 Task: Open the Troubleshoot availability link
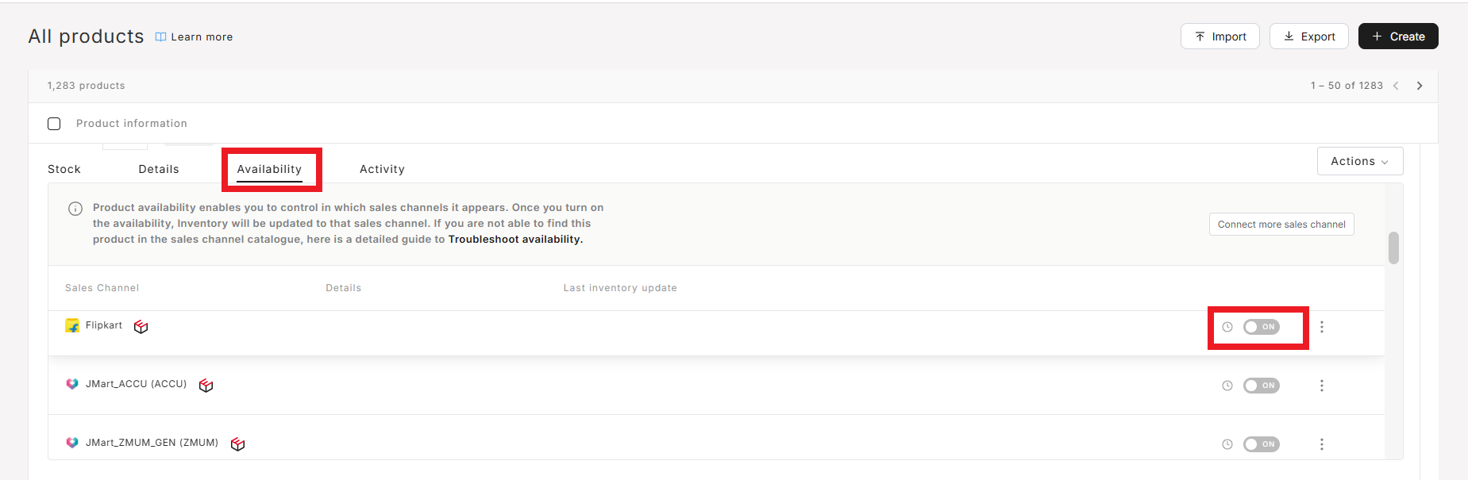[x=515, y=240]
